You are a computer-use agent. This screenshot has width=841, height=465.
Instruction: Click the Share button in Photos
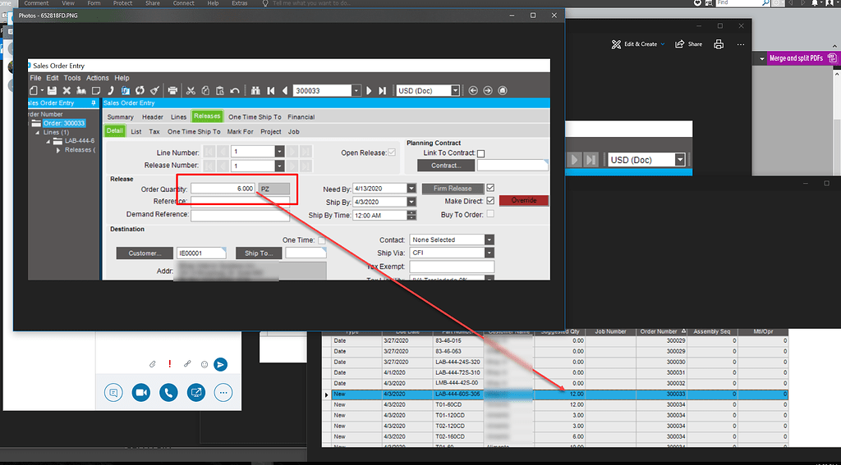(689, 44)
